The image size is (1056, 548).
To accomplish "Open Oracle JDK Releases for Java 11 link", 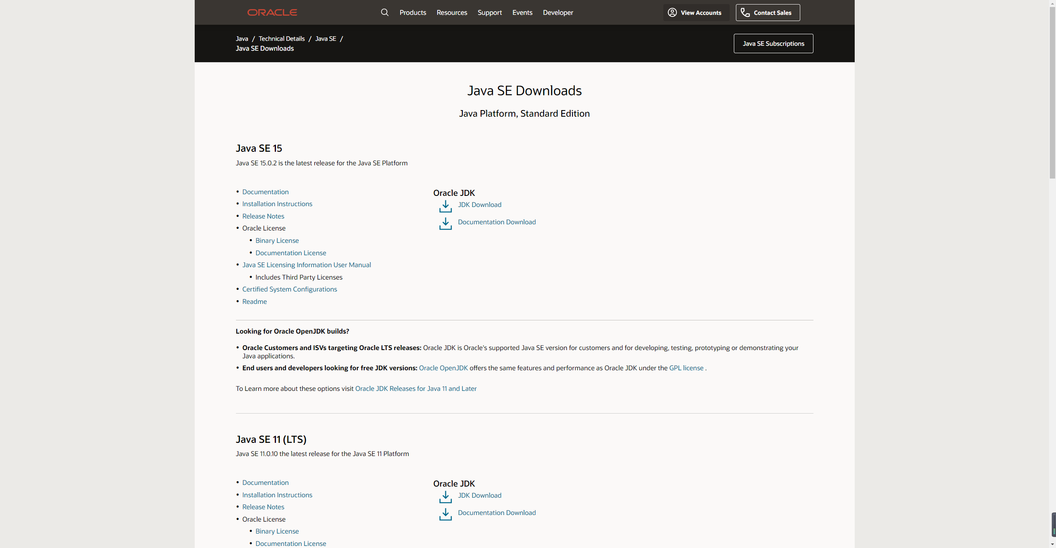I will click(x=416, y=388).
